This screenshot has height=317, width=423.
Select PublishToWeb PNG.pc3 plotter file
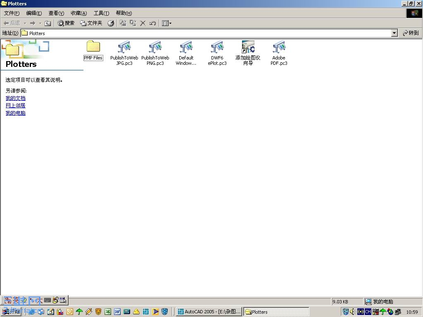coord(155,53)
